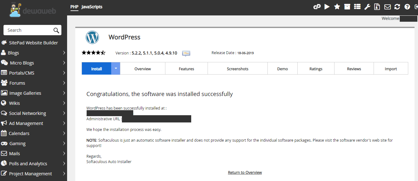
Task: Click the blue Install button
Action: pyautogui.click(x=96, y=69)
